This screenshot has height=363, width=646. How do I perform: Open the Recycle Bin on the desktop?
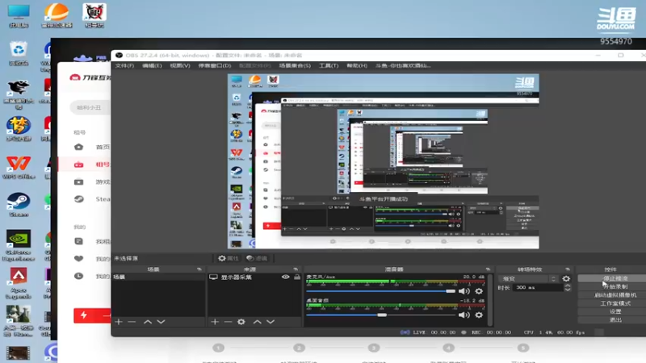tap(19, 53)
